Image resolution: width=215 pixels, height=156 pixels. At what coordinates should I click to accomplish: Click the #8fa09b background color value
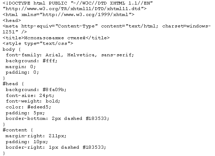click(54, 90)
